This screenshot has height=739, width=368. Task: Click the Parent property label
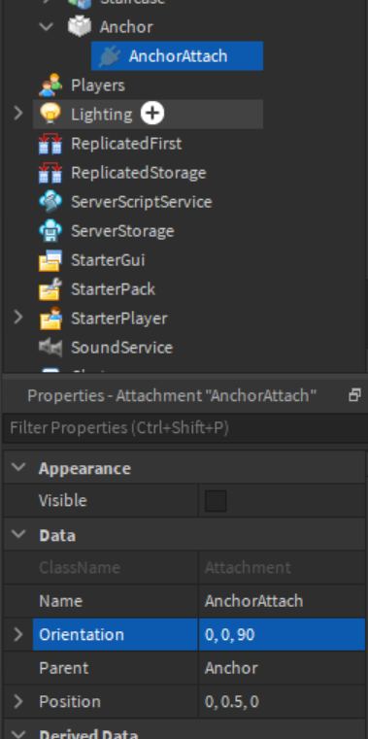63,668
